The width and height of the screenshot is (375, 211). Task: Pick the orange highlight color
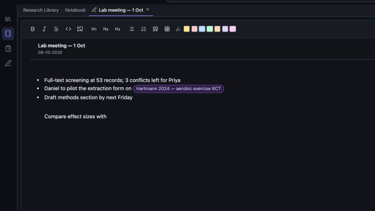pos(217,29)
